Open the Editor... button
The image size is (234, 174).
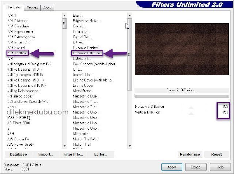tap(101, 154)
